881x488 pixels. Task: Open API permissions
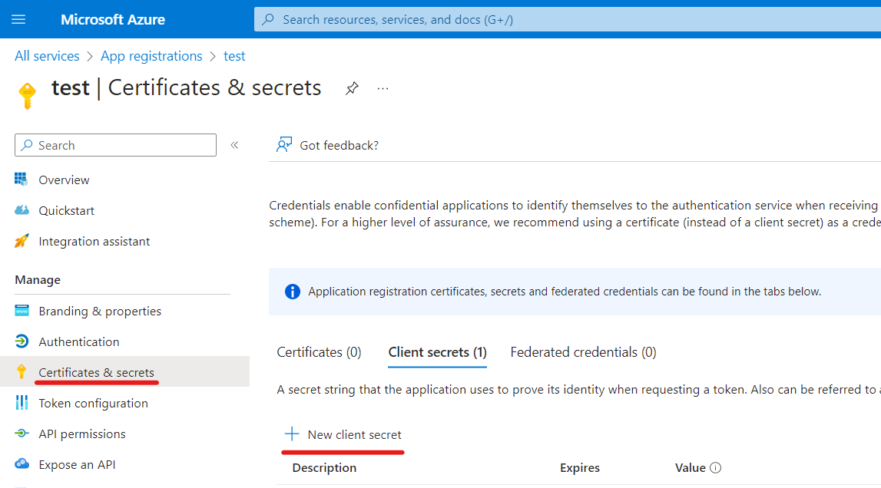[82, 434]
